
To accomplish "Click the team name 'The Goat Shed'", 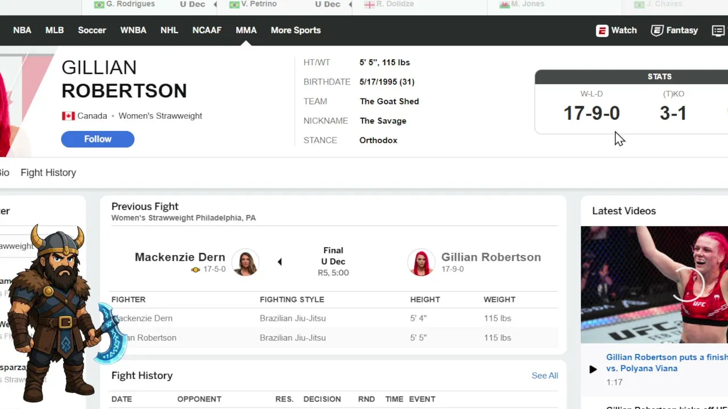I will click(389, 101).
